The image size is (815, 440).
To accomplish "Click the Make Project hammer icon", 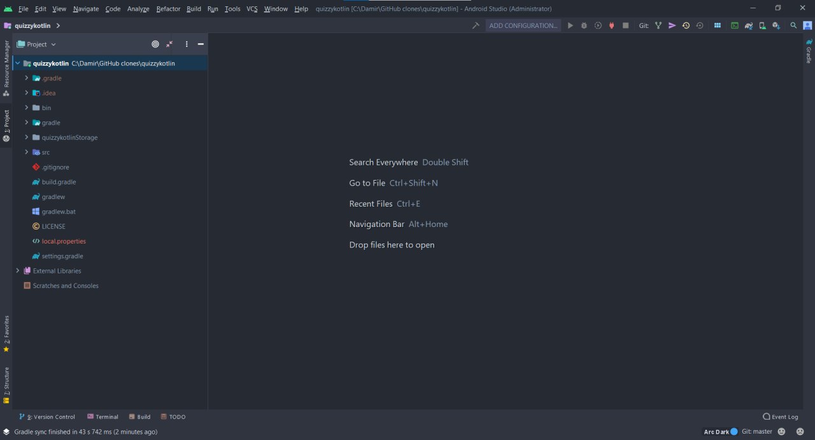I will coord(475,25).
